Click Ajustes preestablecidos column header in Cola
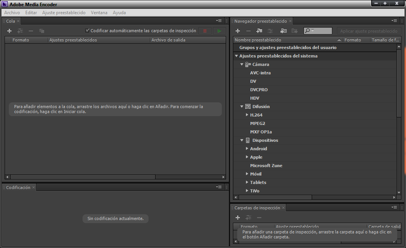Image resolution: width=406 pixels, height=248 pixels. pyautogui.click(x=99, y=40)
